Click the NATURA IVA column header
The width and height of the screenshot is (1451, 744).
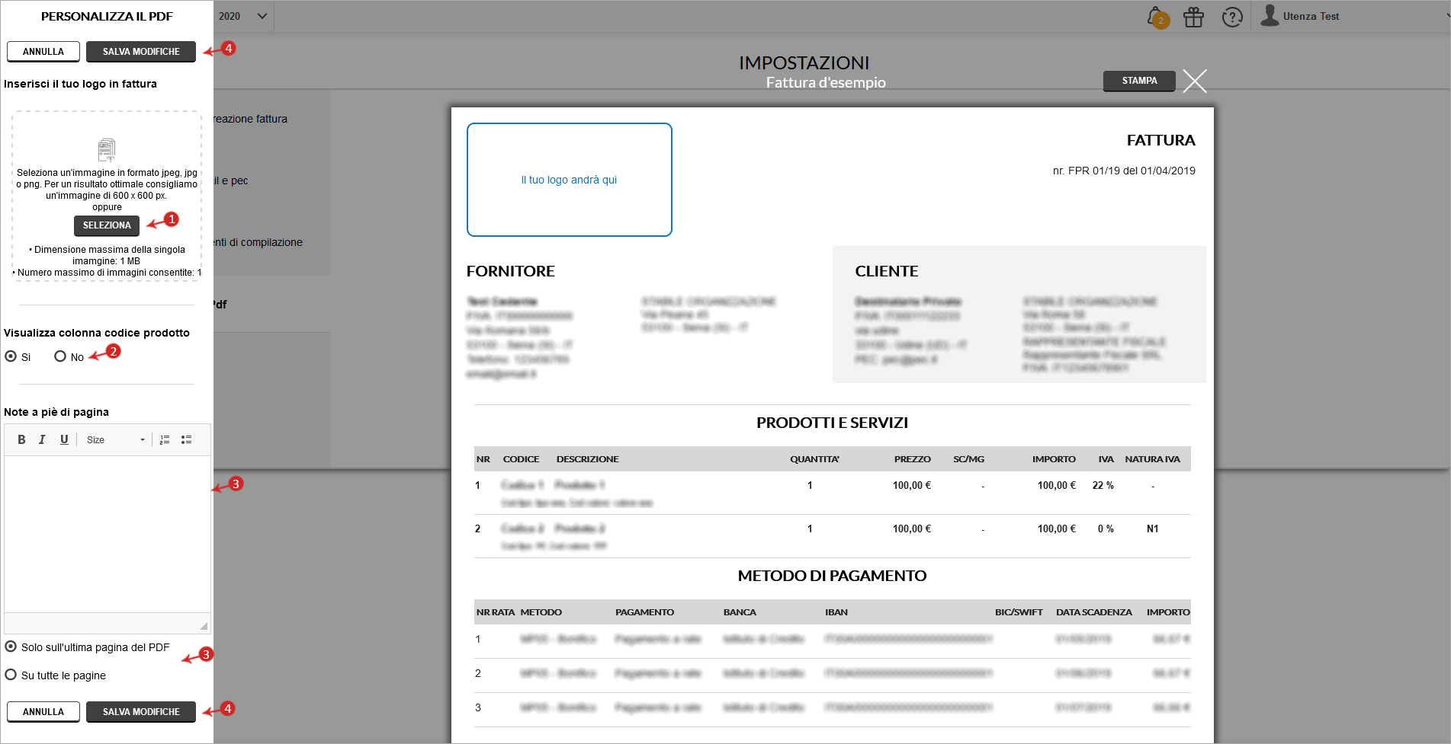[x=1152, y=459]
